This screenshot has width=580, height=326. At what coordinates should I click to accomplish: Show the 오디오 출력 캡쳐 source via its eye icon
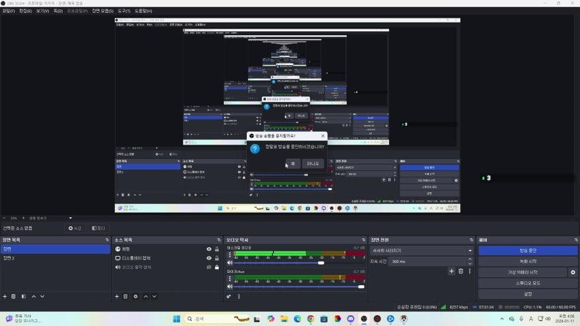click(x=209, y=267)
